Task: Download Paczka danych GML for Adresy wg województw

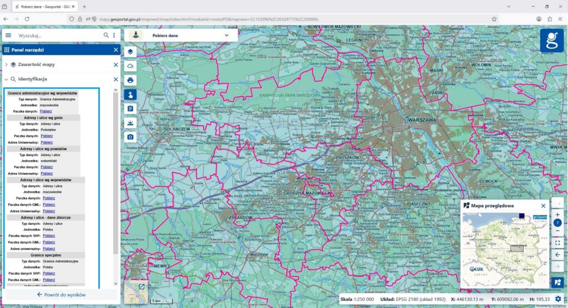Action: pos(49,205)
